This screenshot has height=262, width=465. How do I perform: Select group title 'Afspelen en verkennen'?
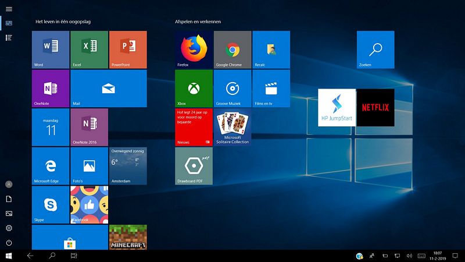coord(198,22)
